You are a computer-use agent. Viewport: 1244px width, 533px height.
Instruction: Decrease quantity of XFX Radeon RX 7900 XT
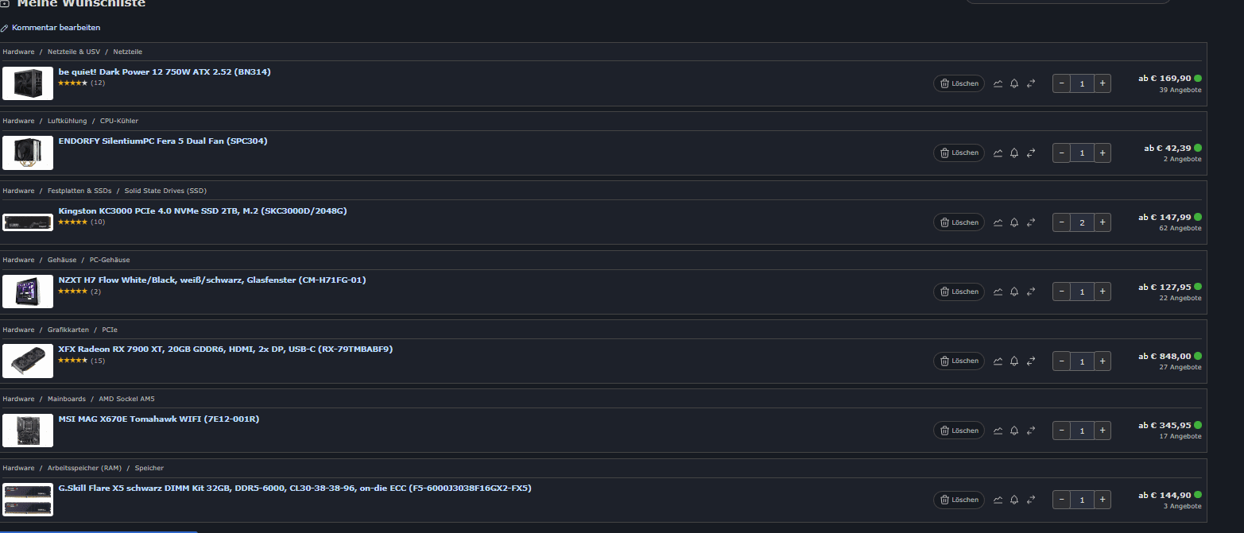pos(1062,361)
